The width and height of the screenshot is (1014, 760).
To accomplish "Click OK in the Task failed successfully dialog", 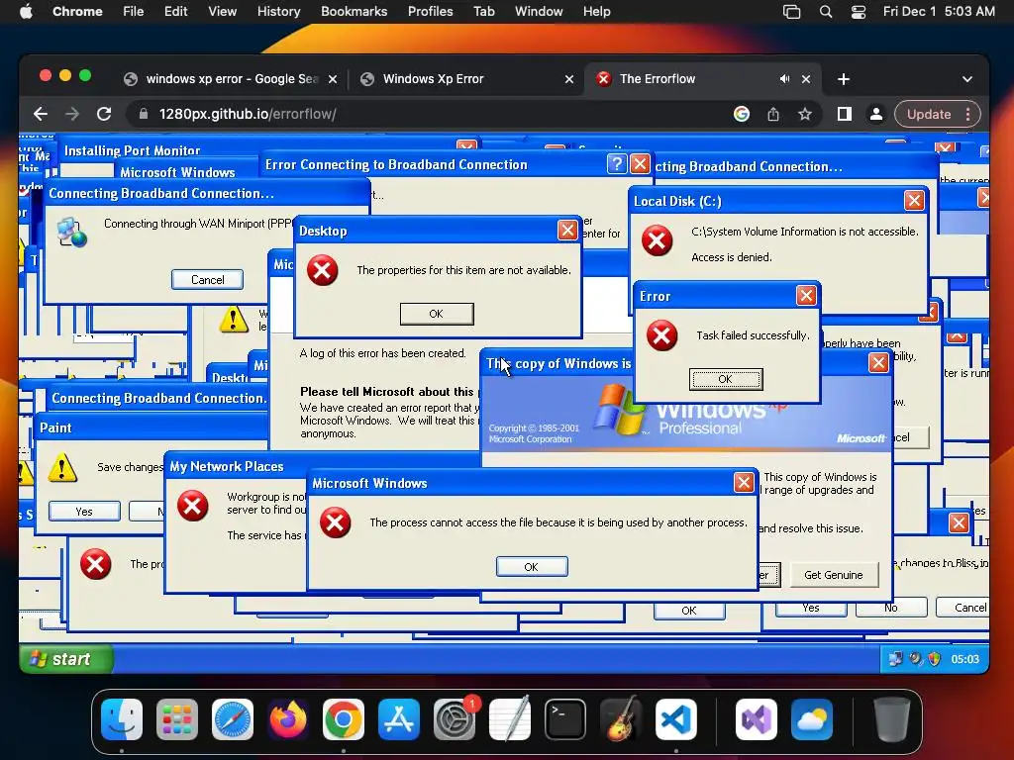I will click(x=726, y=379).
